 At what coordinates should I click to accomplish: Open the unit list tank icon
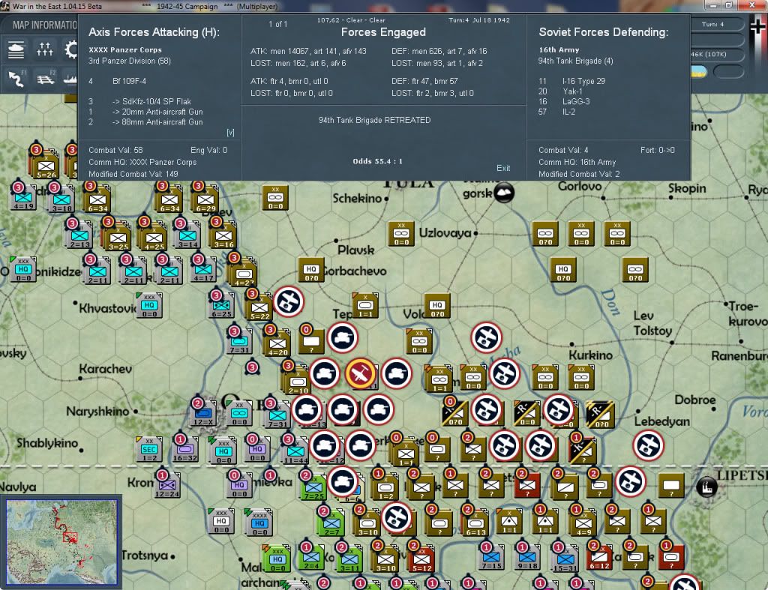[x=16, y=50]
